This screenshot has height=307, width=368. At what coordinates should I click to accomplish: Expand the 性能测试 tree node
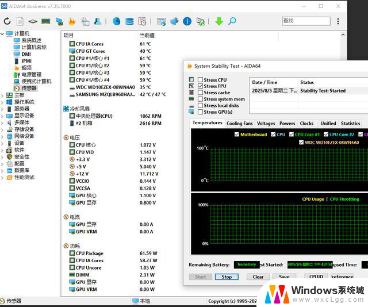[x=2, y=178]
